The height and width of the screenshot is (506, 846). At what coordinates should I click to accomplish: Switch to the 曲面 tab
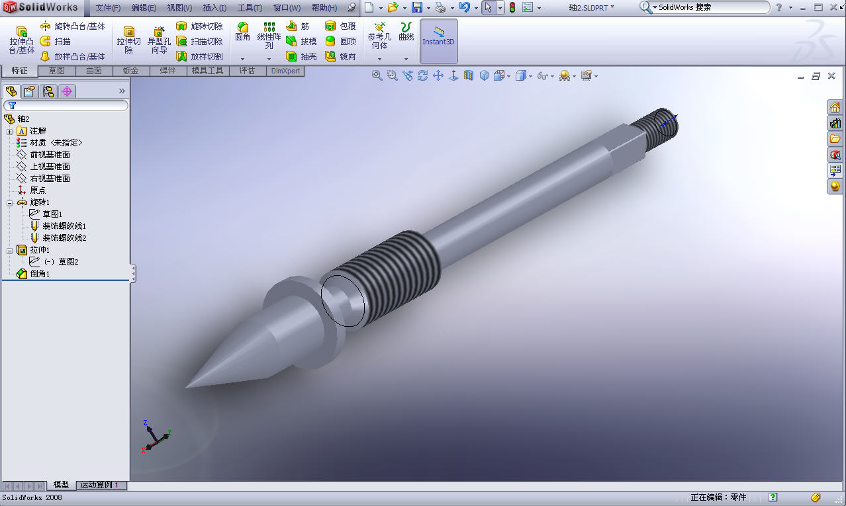point(94,70)
